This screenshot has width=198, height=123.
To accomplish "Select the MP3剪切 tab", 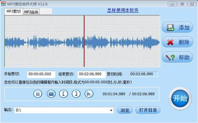I will point(14,12).
